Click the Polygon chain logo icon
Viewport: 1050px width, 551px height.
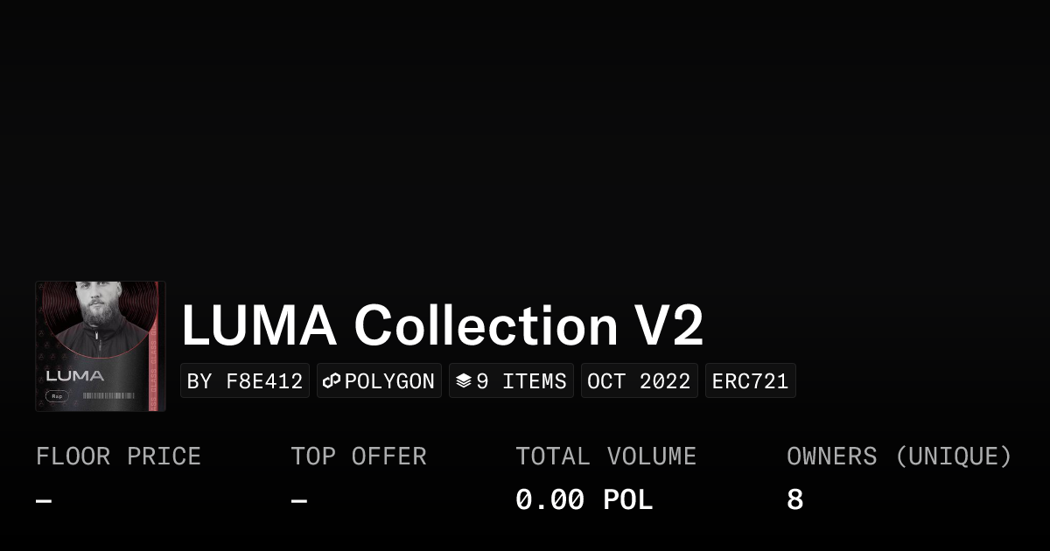(332, 381)
